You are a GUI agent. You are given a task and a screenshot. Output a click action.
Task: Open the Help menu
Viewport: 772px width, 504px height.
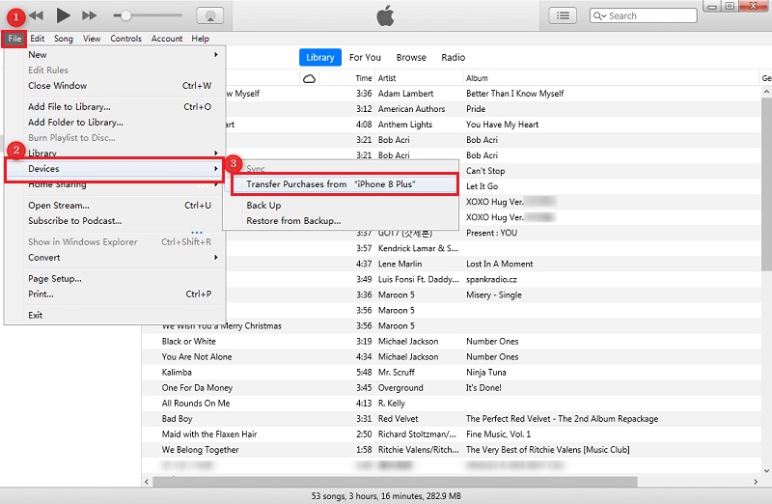click(x=201, y=39)
